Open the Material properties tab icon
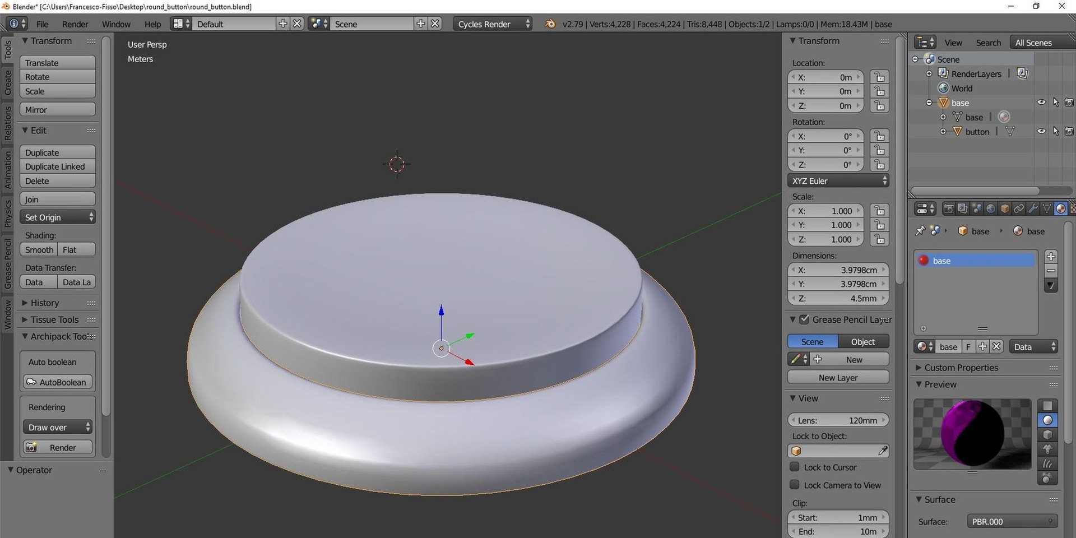 [x=1060, y=209]
